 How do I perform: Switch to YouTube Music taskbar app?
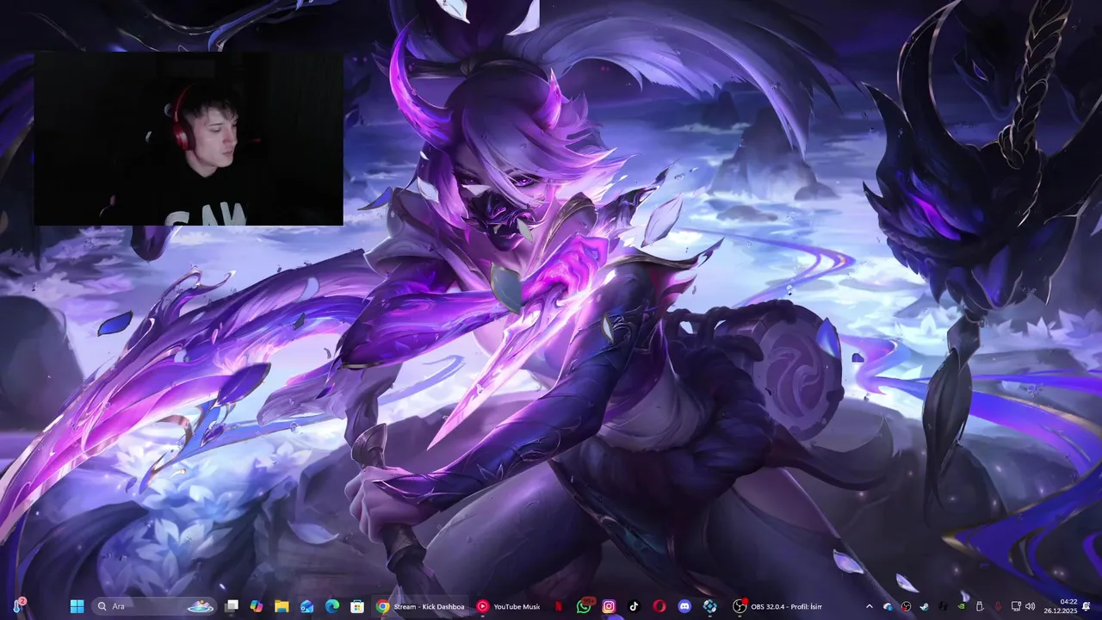pyautogui.click(x=509, y=606)
